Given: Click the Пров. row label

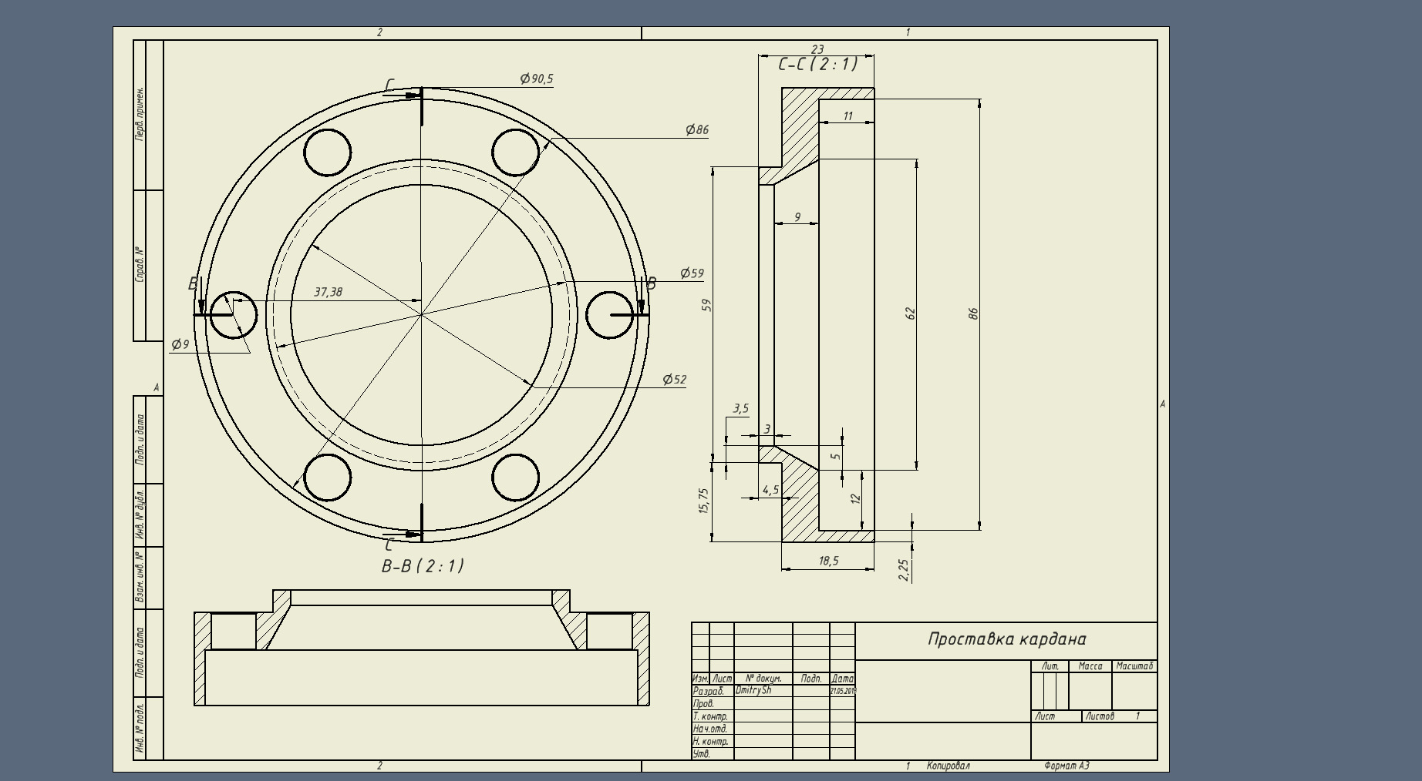Looking at the screenshot, I should 703,704.
